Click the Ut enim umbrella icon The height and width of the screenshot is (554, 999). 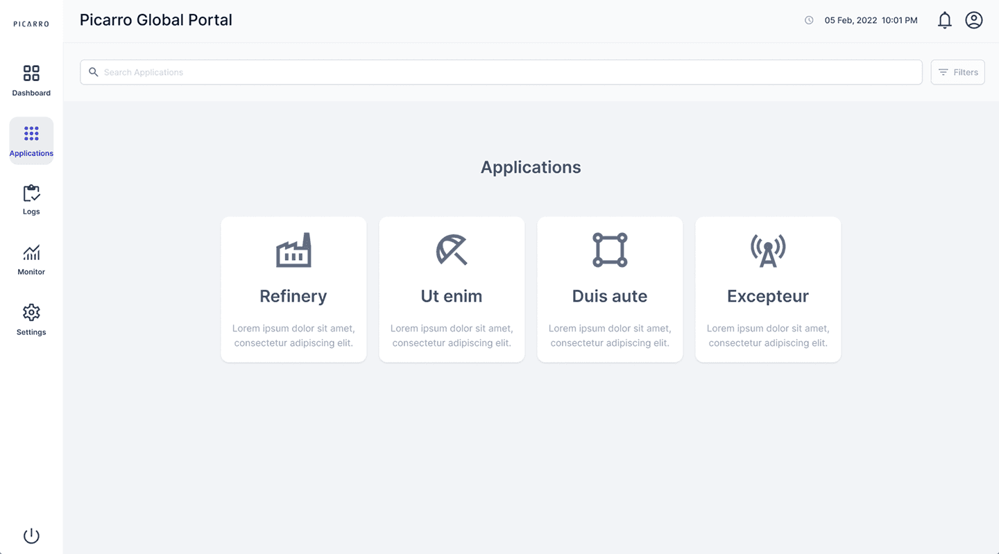point(452,250)
